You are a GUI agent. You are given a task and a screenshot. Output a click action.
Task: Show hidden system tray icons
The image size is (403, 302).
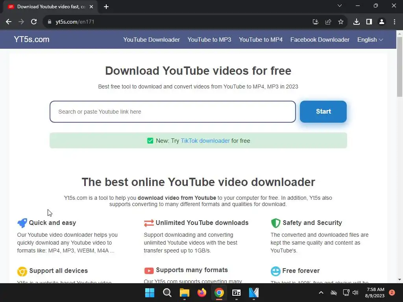point(321,293)
